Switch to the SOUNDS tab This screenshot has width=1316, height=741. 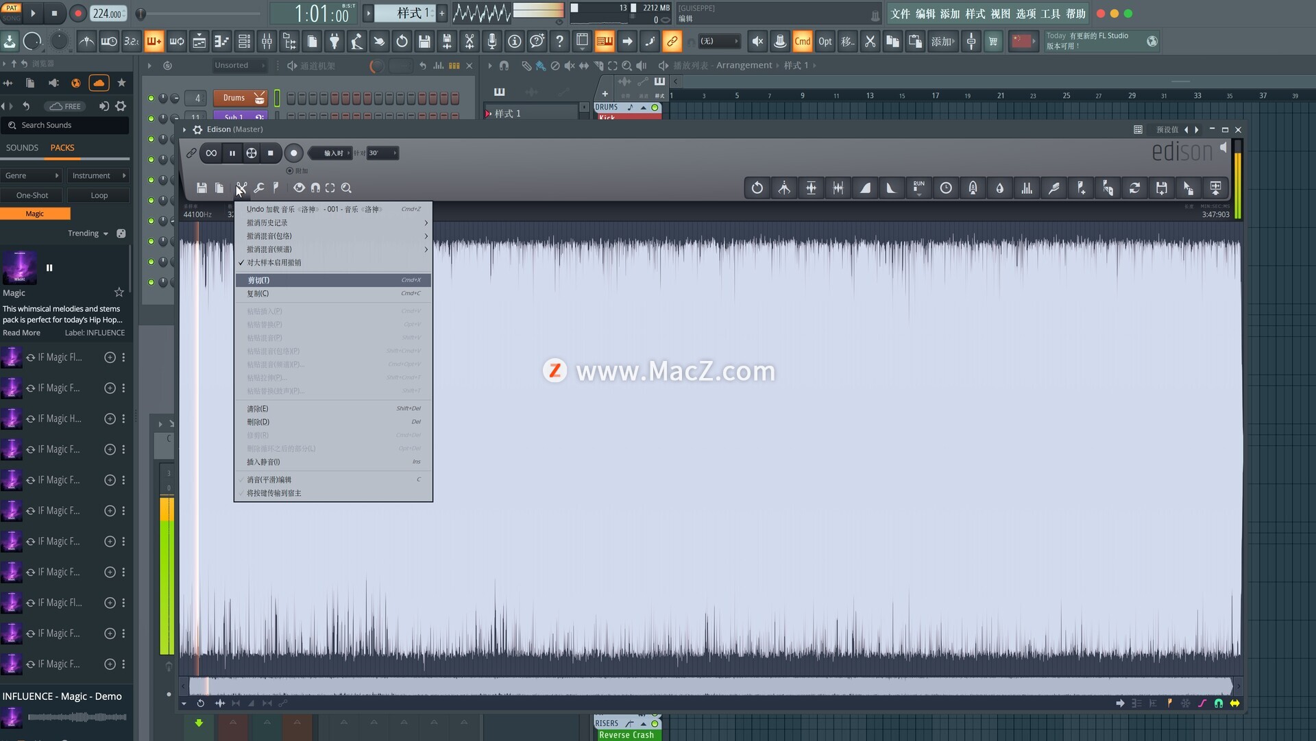pyautogui.click(x=22, y=148)
